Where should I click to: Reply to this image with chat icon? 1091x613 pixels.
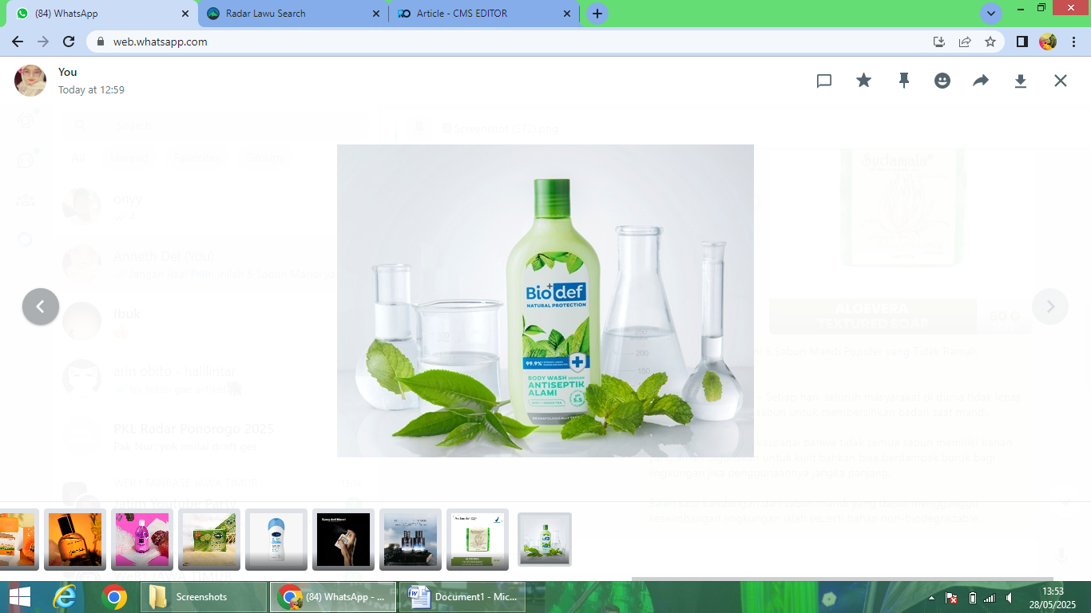click(x=824, y=81)
